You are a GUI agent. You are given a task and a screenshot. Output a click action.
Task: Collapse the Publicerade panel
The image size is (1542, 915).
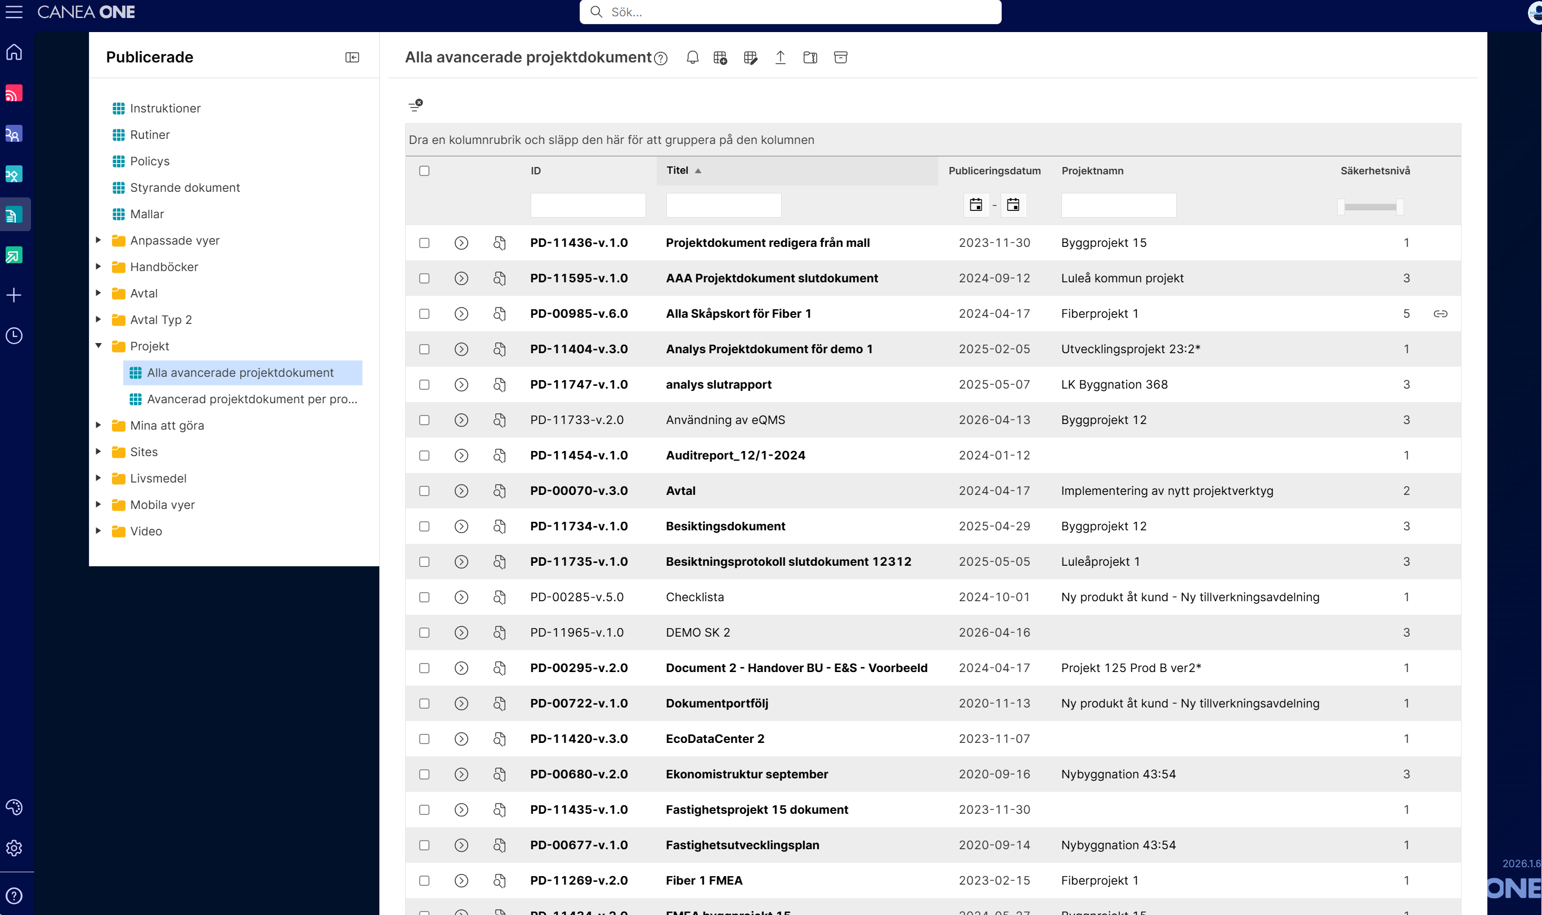(x=352, y=57)
